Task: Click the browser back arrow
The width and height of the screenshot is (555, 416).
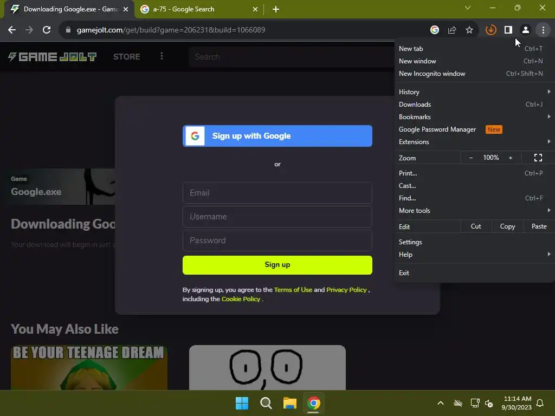Action: click(x=12, y=30)
